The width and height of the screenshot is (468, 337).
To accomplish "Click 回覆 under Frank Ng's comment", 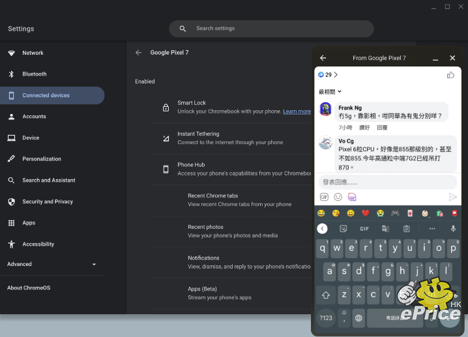I will click(x=382, y=128).
